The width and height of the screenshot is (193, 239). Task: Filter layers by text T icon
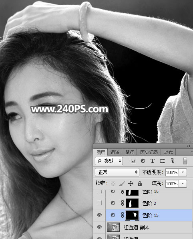click(x=153, y=161)
